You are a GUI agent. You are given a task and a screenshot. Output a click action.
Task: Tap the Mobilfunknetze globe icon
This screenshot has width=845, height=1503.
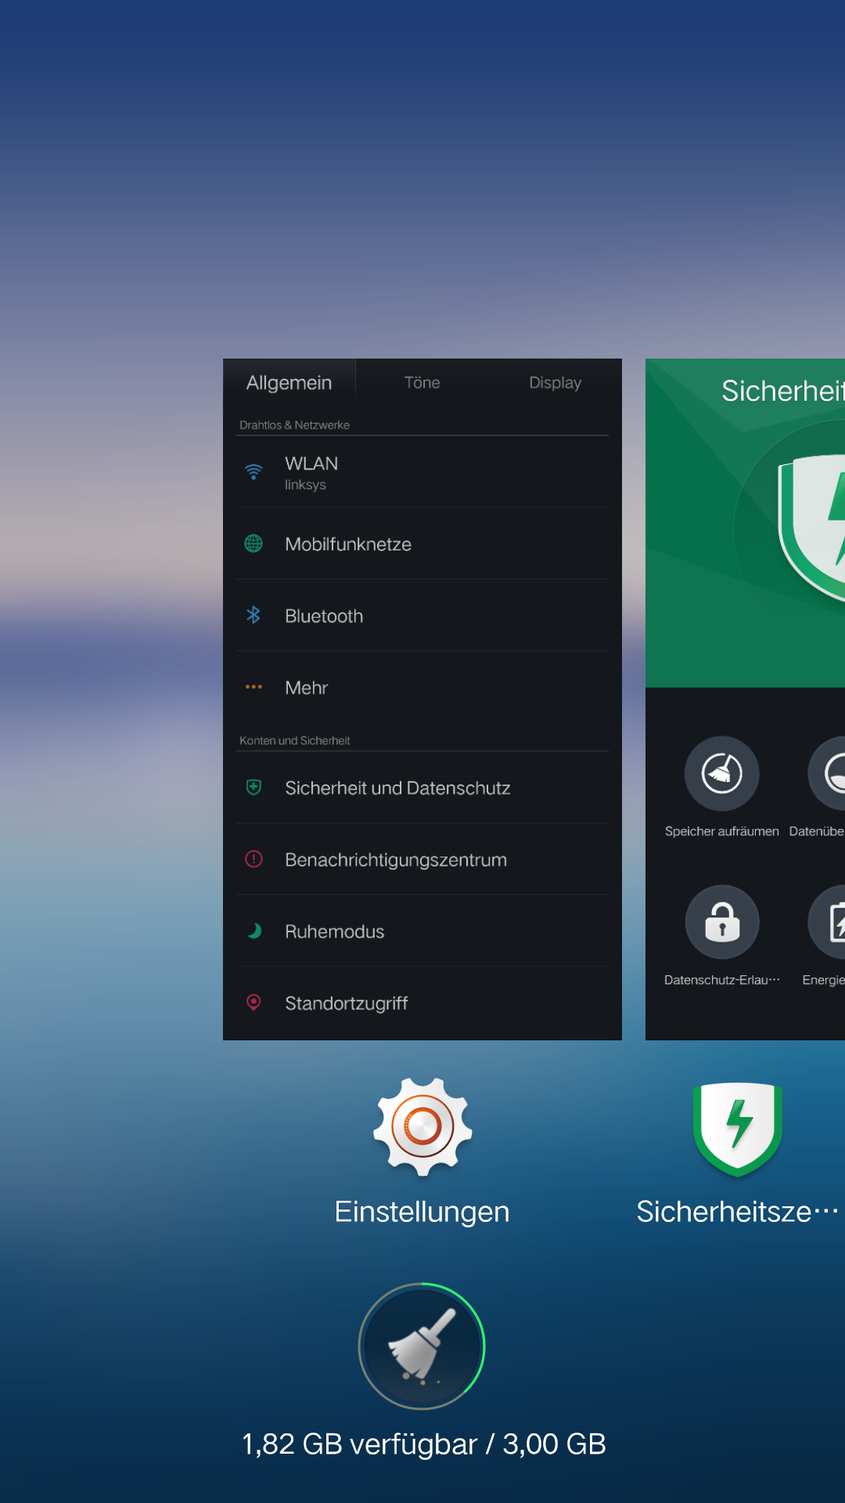pos(253,543)
